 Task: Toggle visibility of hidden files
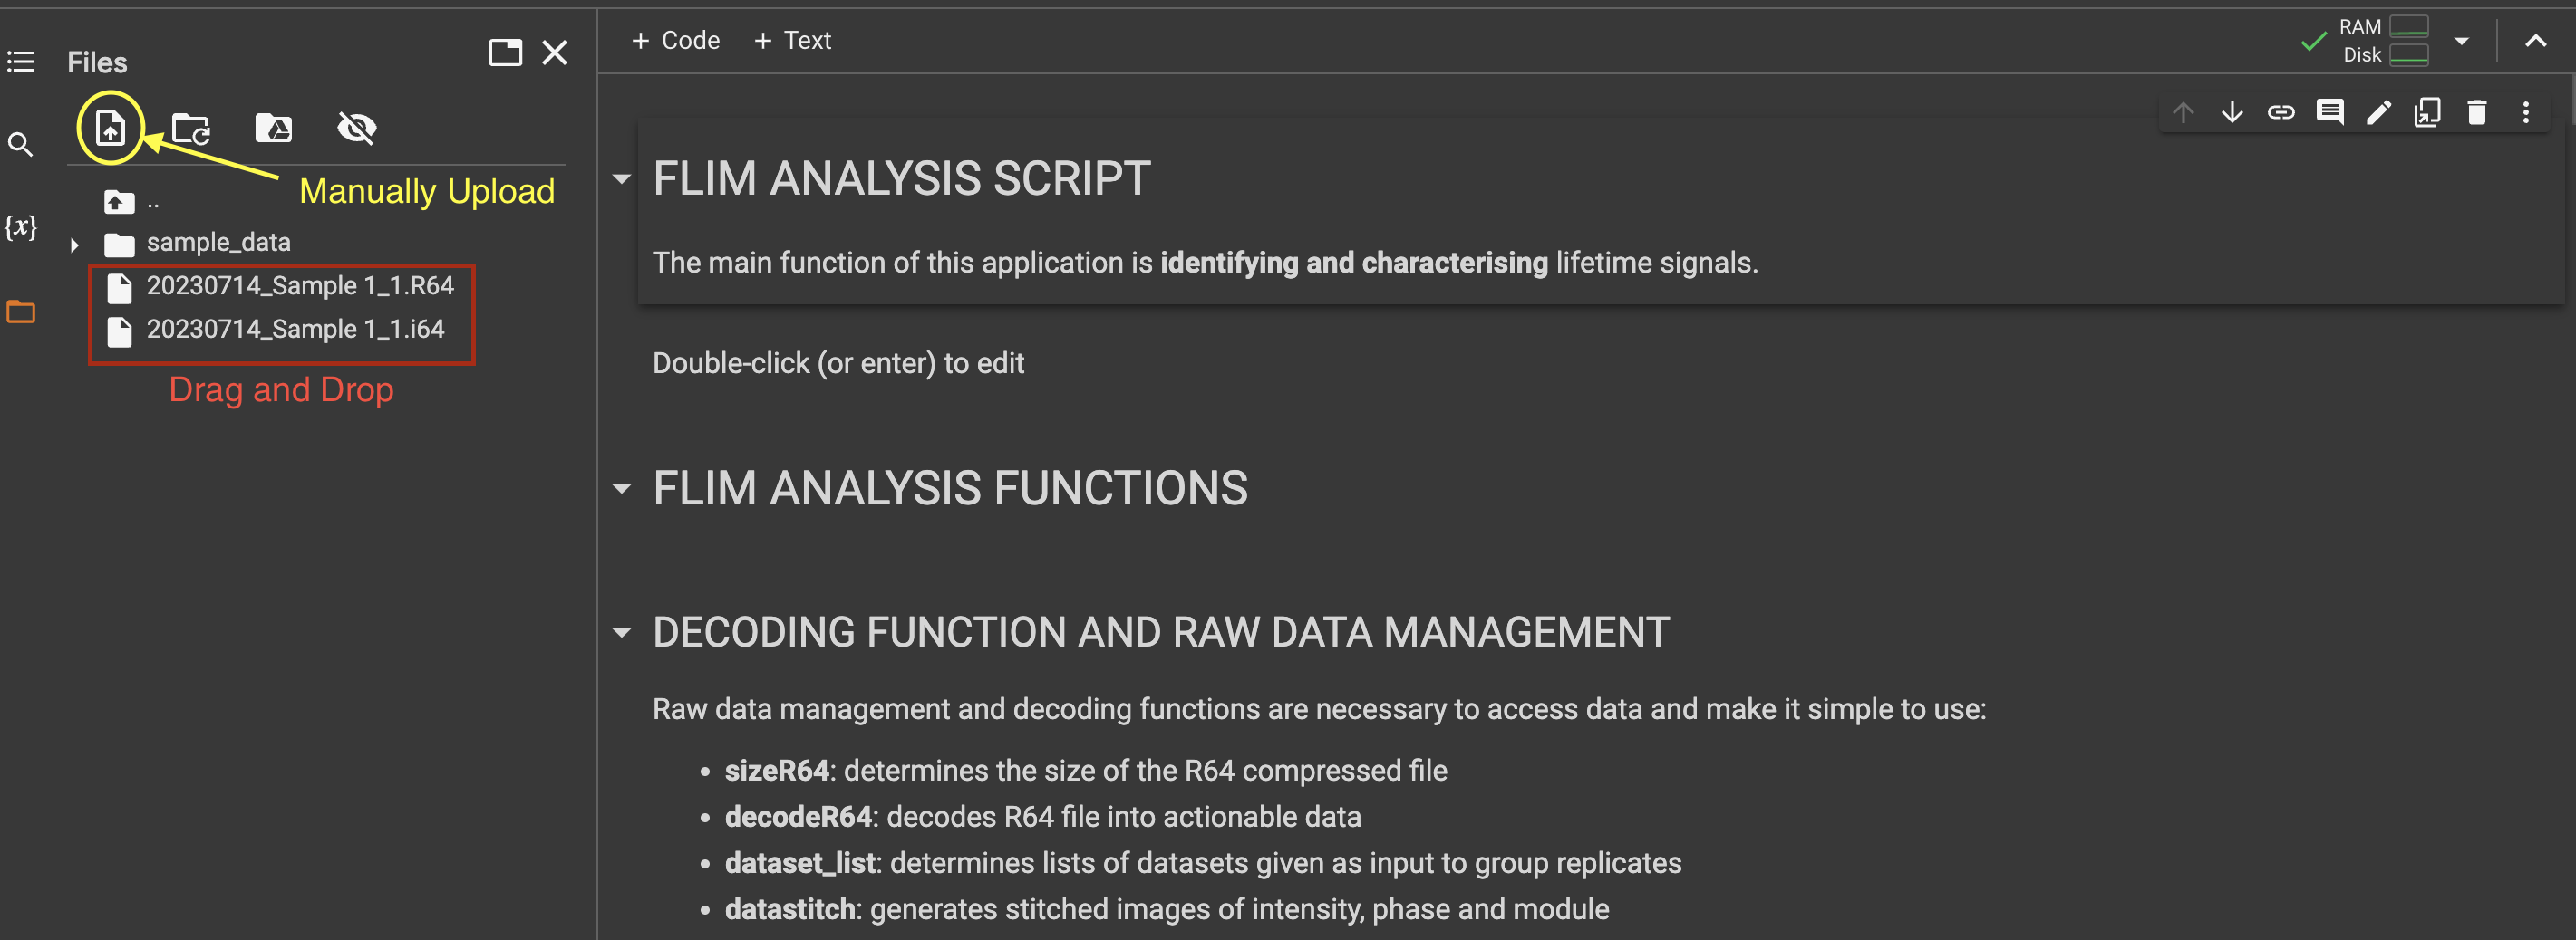point(356,128)
